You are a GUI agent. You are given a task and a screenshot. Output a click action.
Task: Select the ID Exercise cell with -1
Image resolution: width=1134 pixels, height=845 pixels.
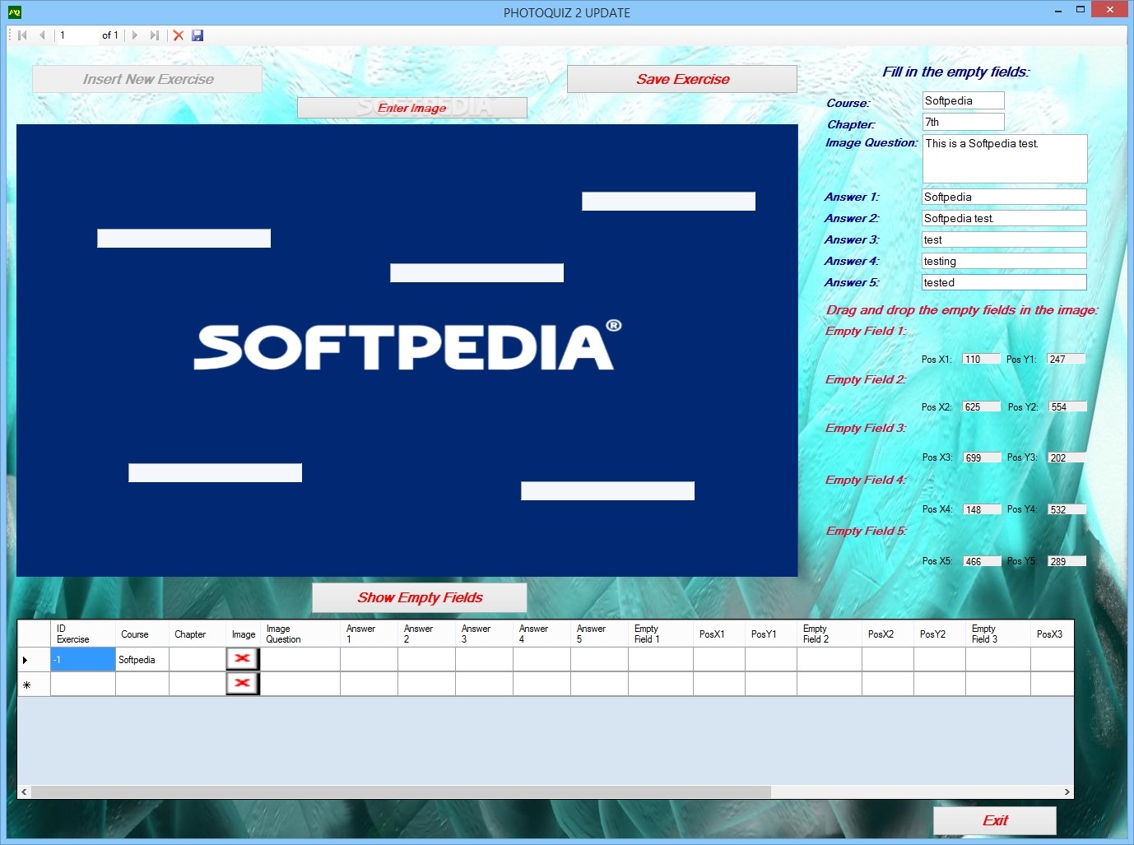(83, 659)
